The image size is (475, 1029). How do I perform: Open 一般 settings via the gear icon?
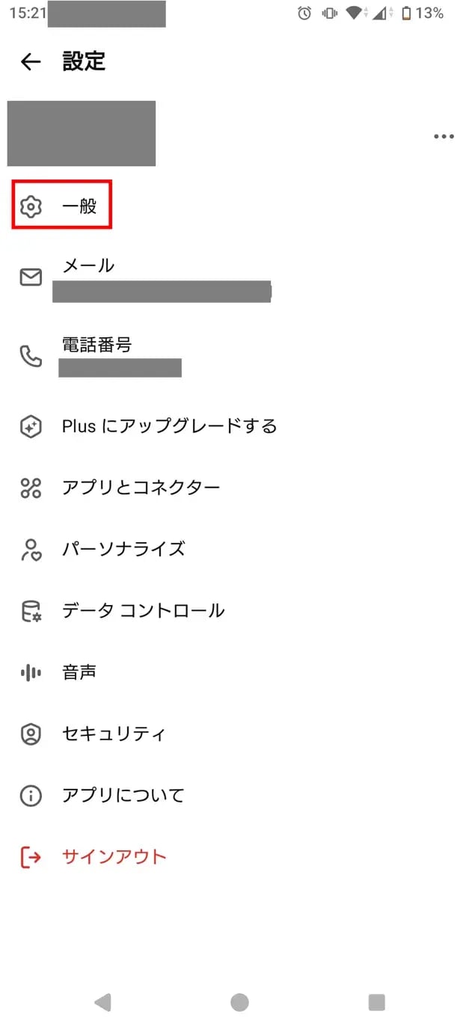[30, 206]
